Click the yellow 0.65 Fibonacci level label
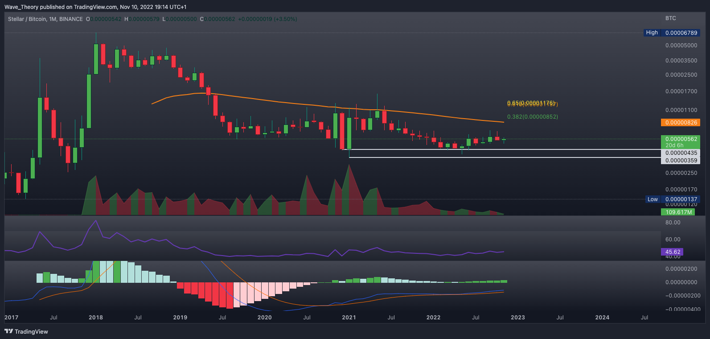Viewport: 710px width, 339px height. click(x=532, y=103)
